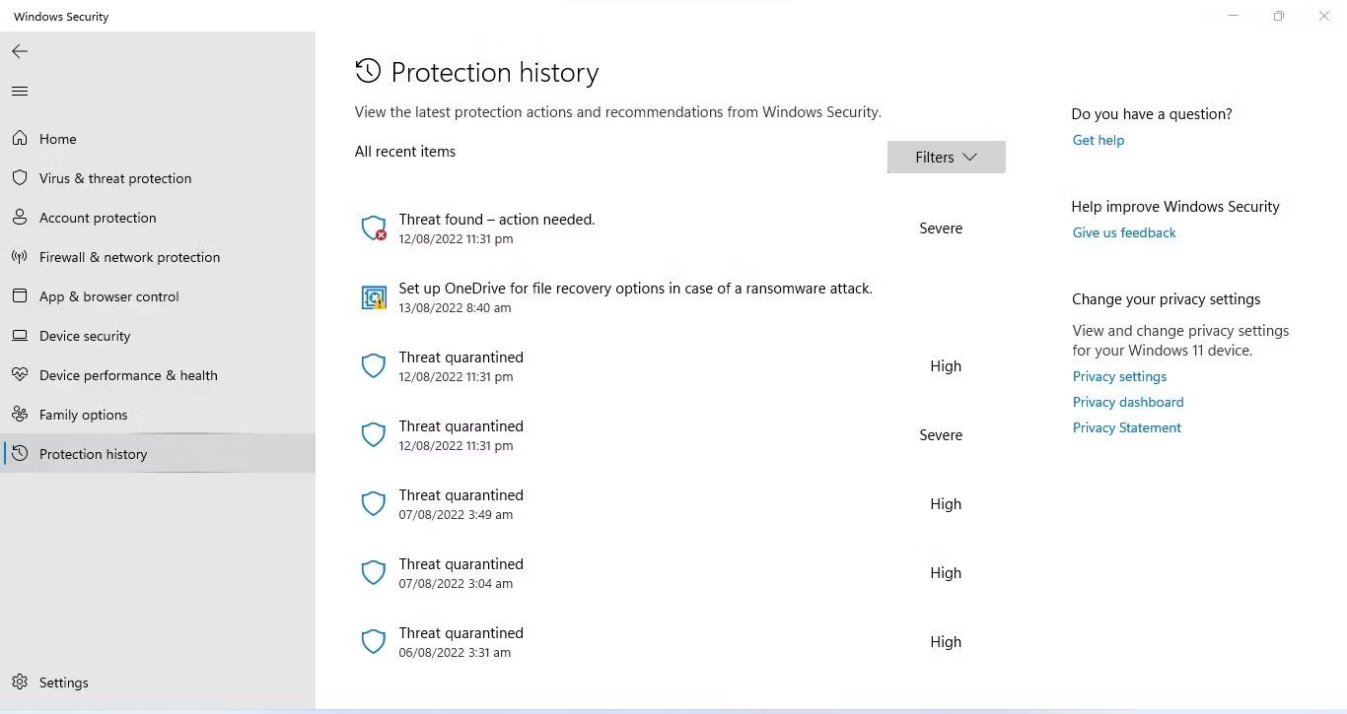This screenshot has width=1347, height=714.
Task: Select Home in the sidebar
Action: click(x=57, y=139)
